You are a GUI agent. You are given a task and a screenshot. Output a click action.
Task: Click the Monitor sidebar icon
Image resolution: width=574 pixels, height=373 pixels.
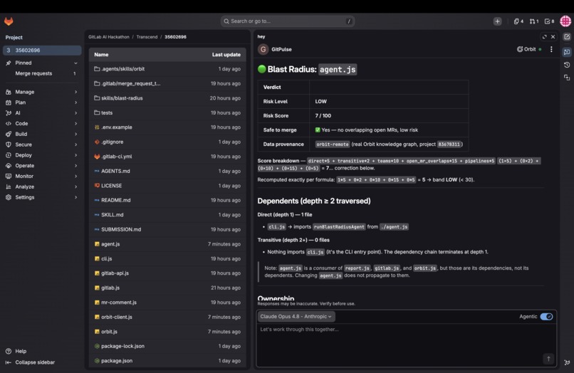pos(9,176)
